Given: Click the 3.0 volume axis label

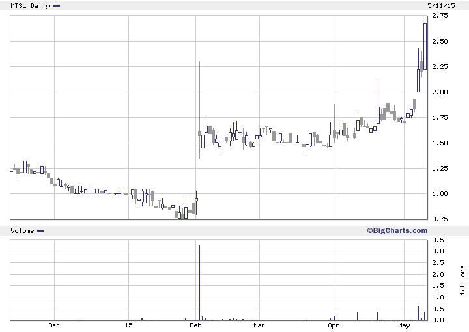Looking at the screenshot, I should click(x=438, y=251).
